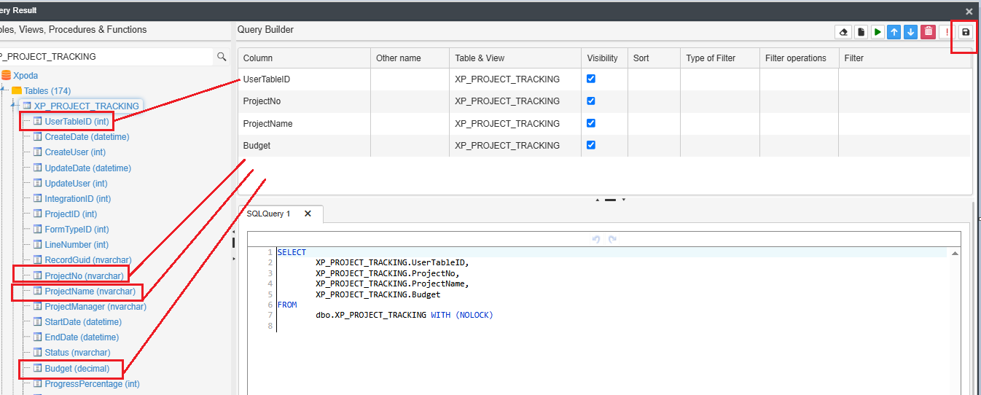The width and height of the screenshot is (981, 395).
Task: Click the yellow Tables folder icon
Action: pyautogui.click(x=17, y=90)
